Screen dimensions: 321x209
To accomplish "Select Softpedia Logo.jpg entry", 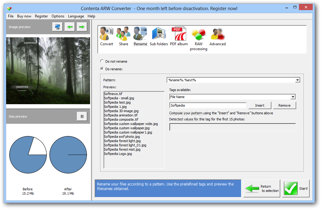I will click(x=118, y=154).
